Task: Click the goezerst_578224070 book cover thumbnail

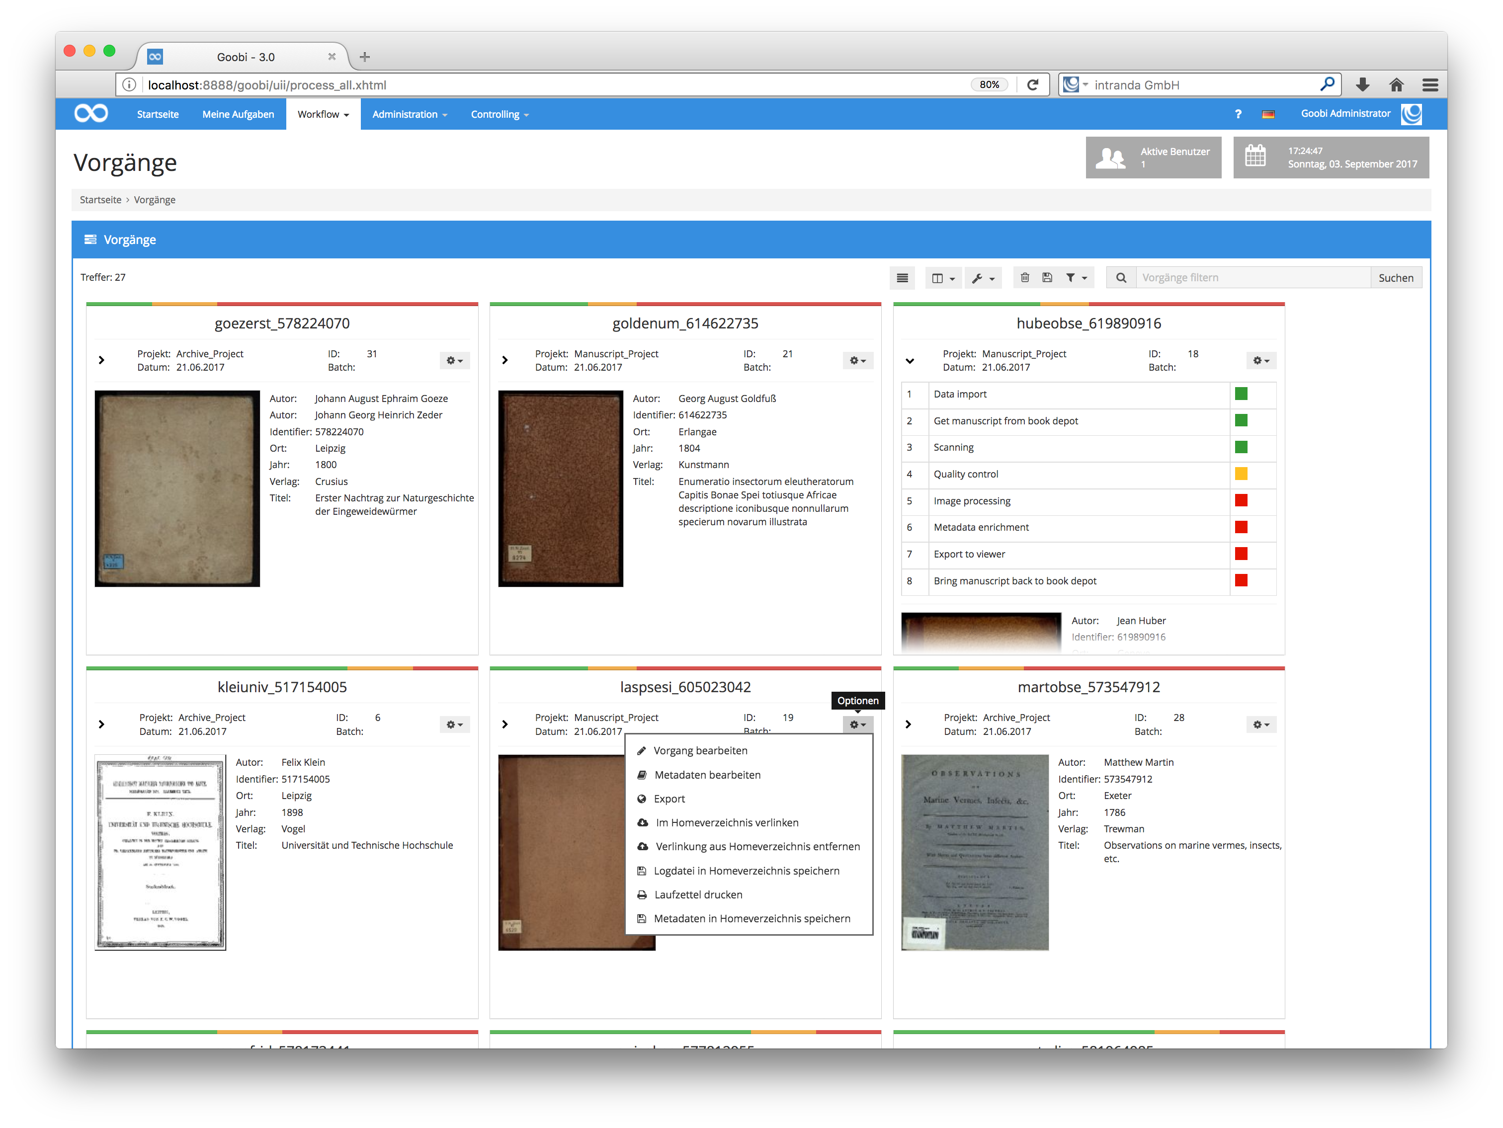Action: pyautogui.click(x=176, y=488)
